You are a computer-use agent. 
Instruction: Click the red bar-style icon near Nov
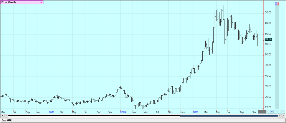268,112
